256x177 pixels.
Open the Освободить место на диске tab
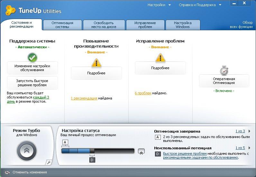[x=104, y=25]
